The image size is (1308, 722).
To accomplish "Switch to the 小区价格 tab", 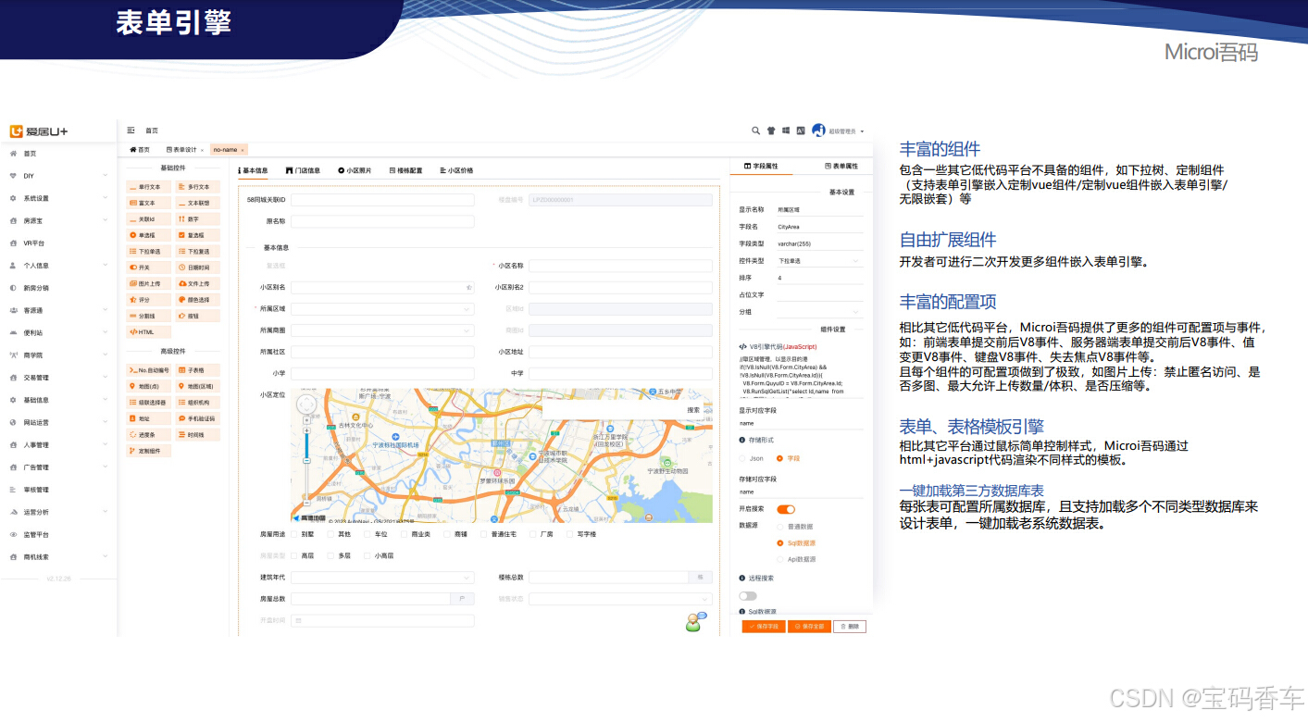I will point(456,170).
